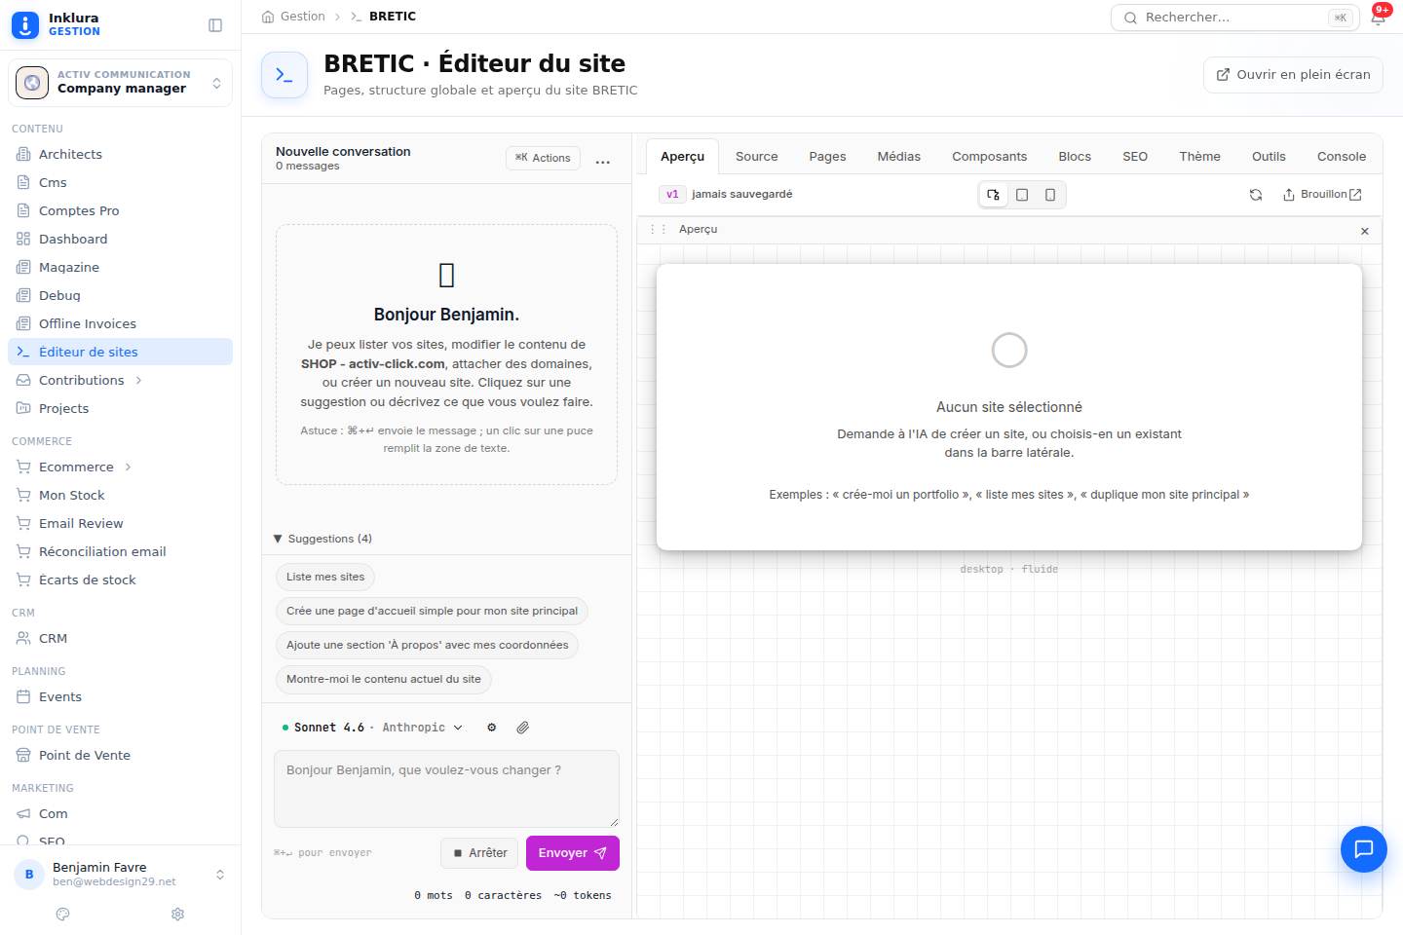Go to Comptes Pro
The width and height of the screenshot is (1403, 935).
pyautogui.click(x=120, y=210)
